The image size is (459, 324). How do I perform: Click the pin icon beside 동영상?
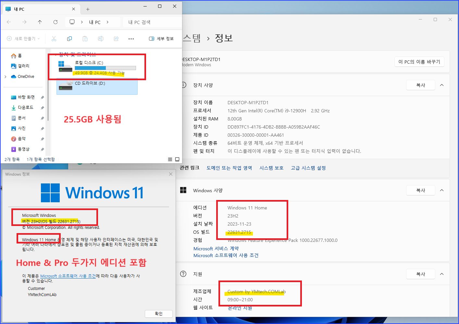pyautogui.click(x=42, y=149)
